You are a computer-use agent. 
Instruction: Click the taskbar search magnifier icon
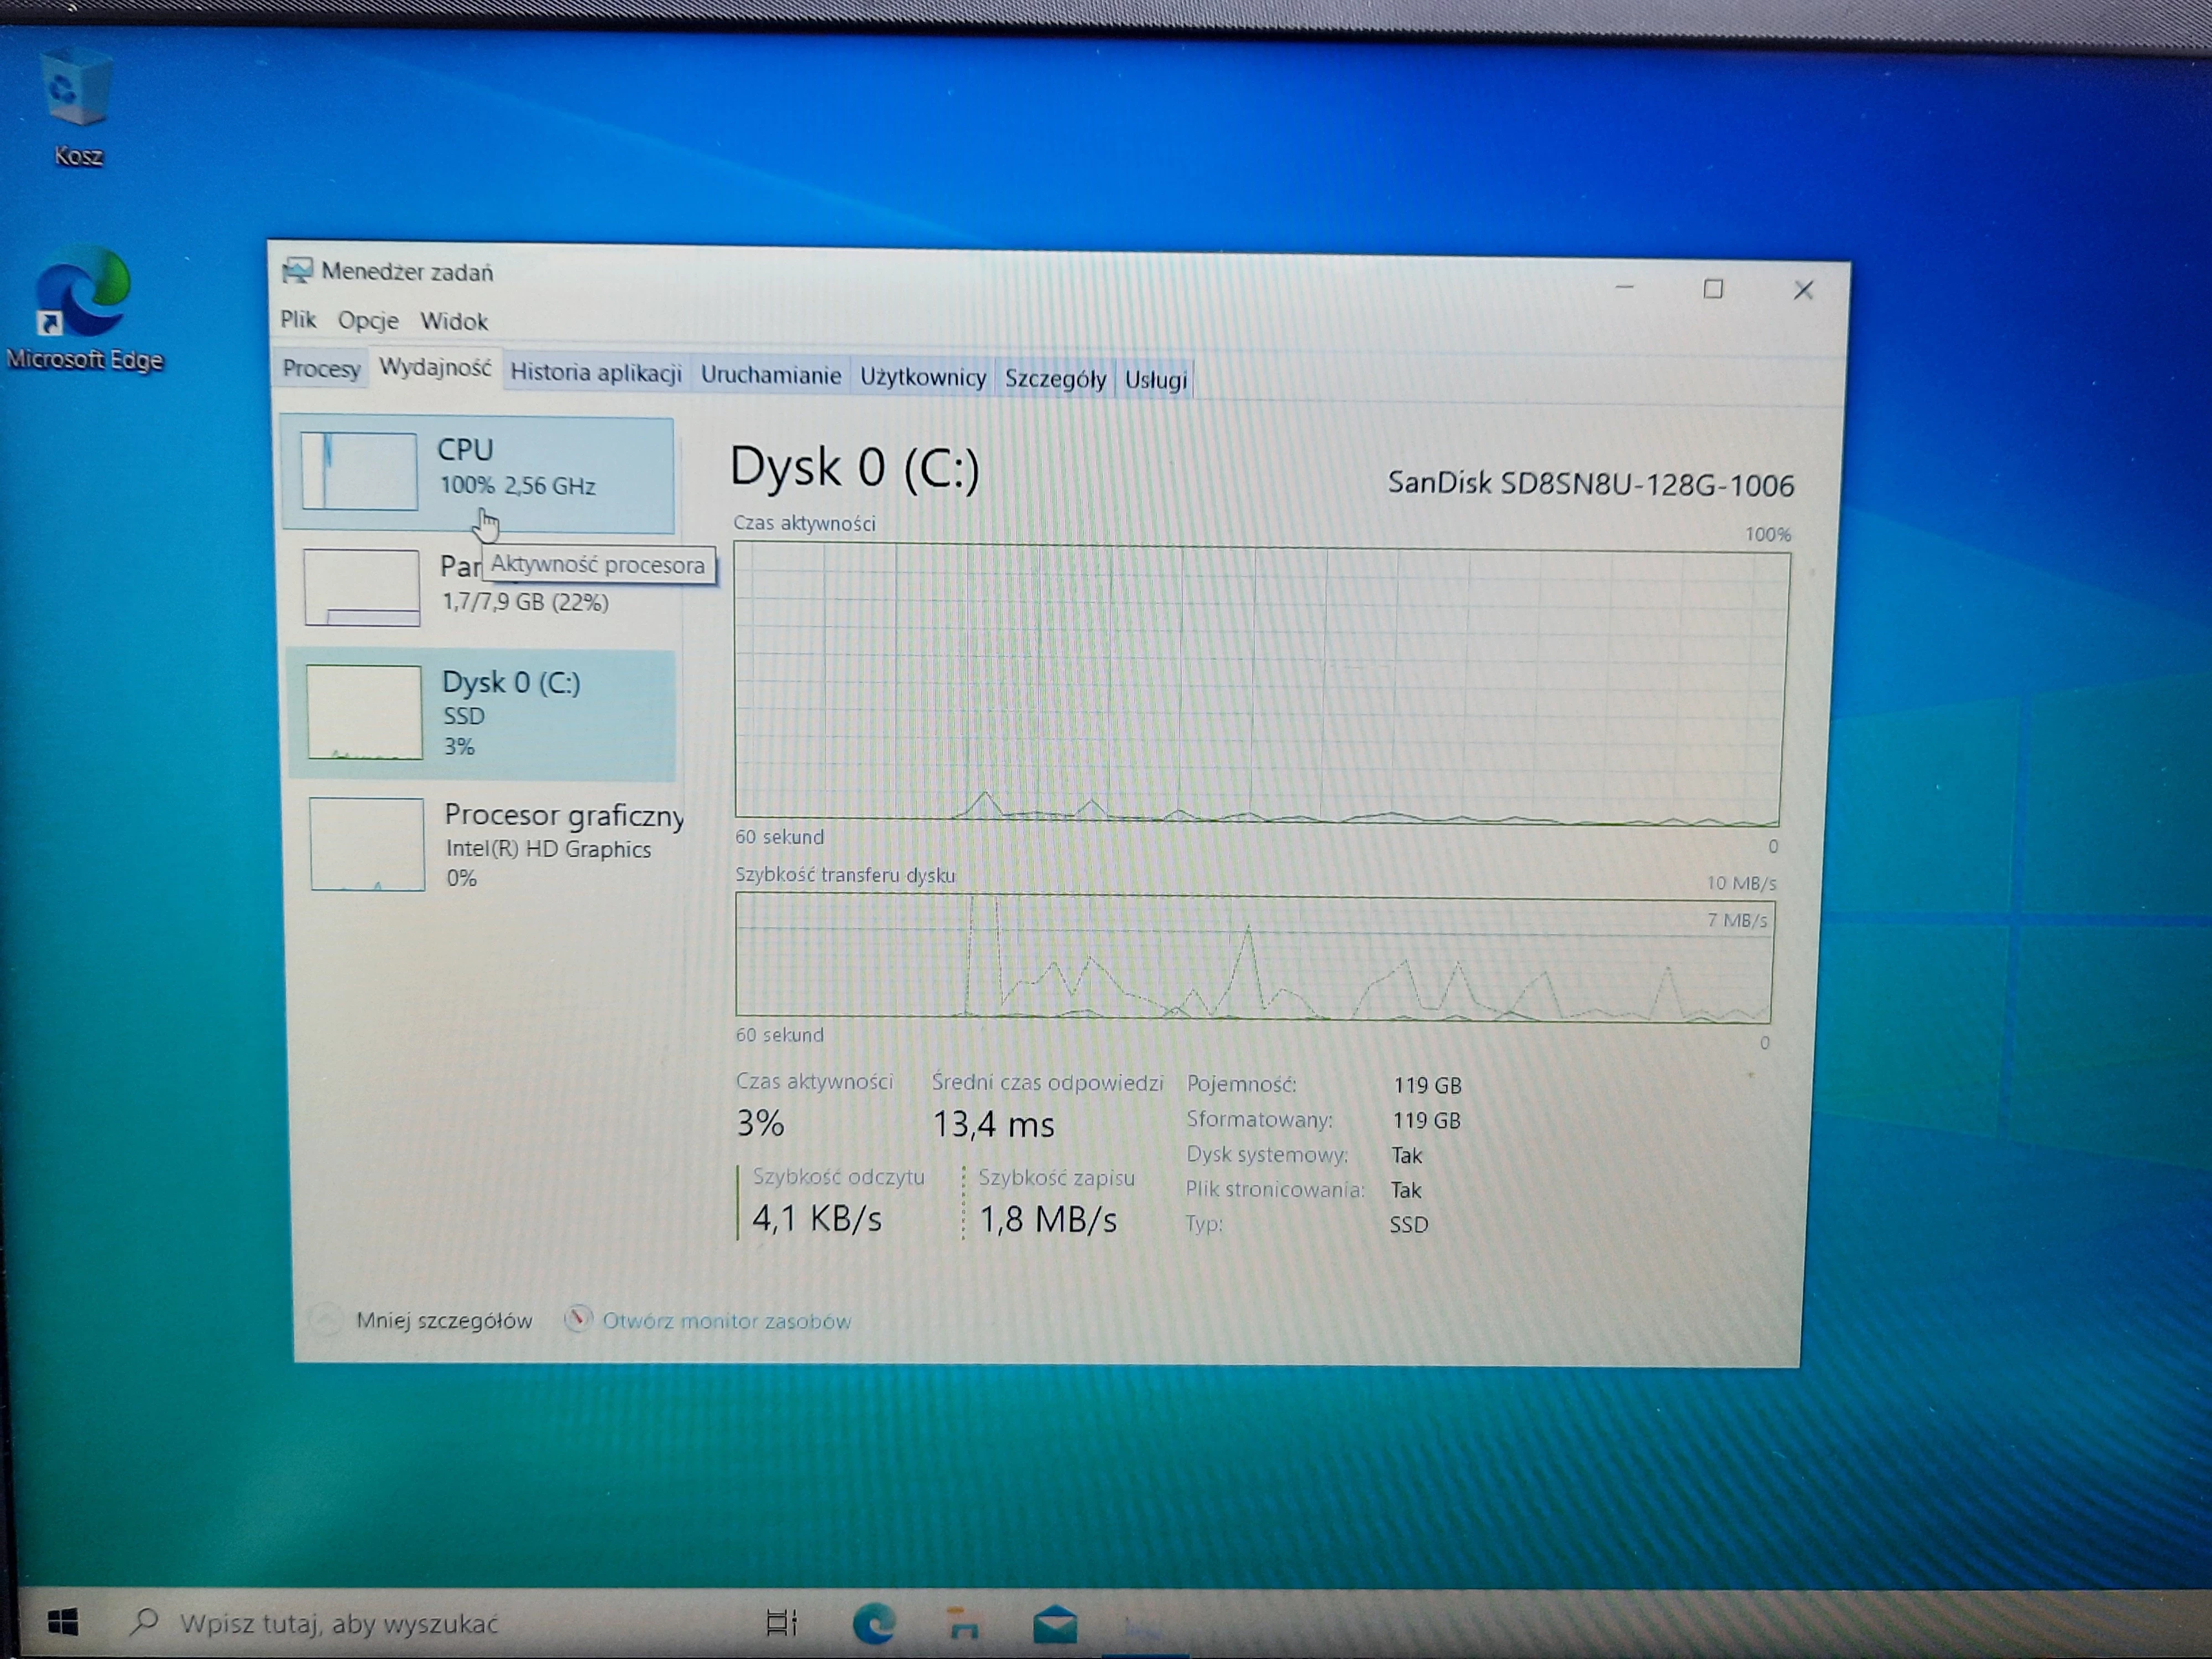(x=145, y=1621)
